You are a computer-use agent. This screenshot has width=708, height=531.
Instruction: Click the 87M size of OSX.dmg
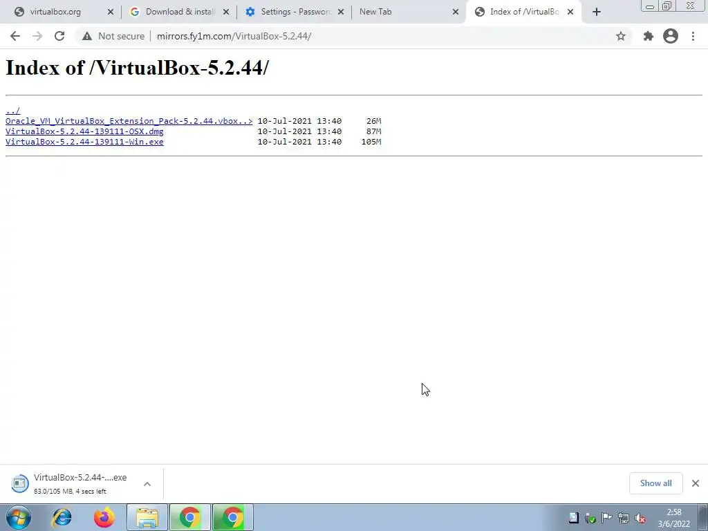pyautogui.click(x=373, y=131)
